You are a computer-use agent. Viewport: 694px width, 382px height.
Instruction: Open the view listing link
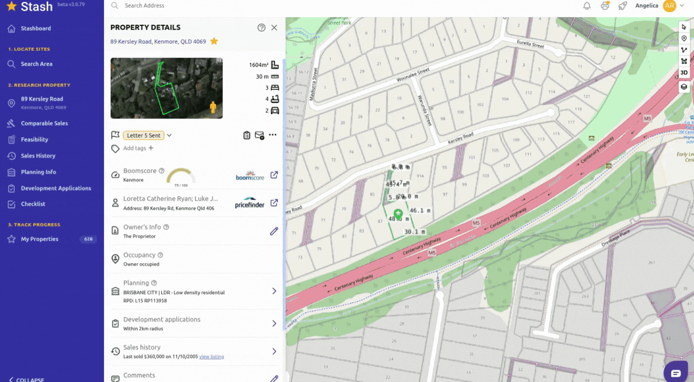211,357
